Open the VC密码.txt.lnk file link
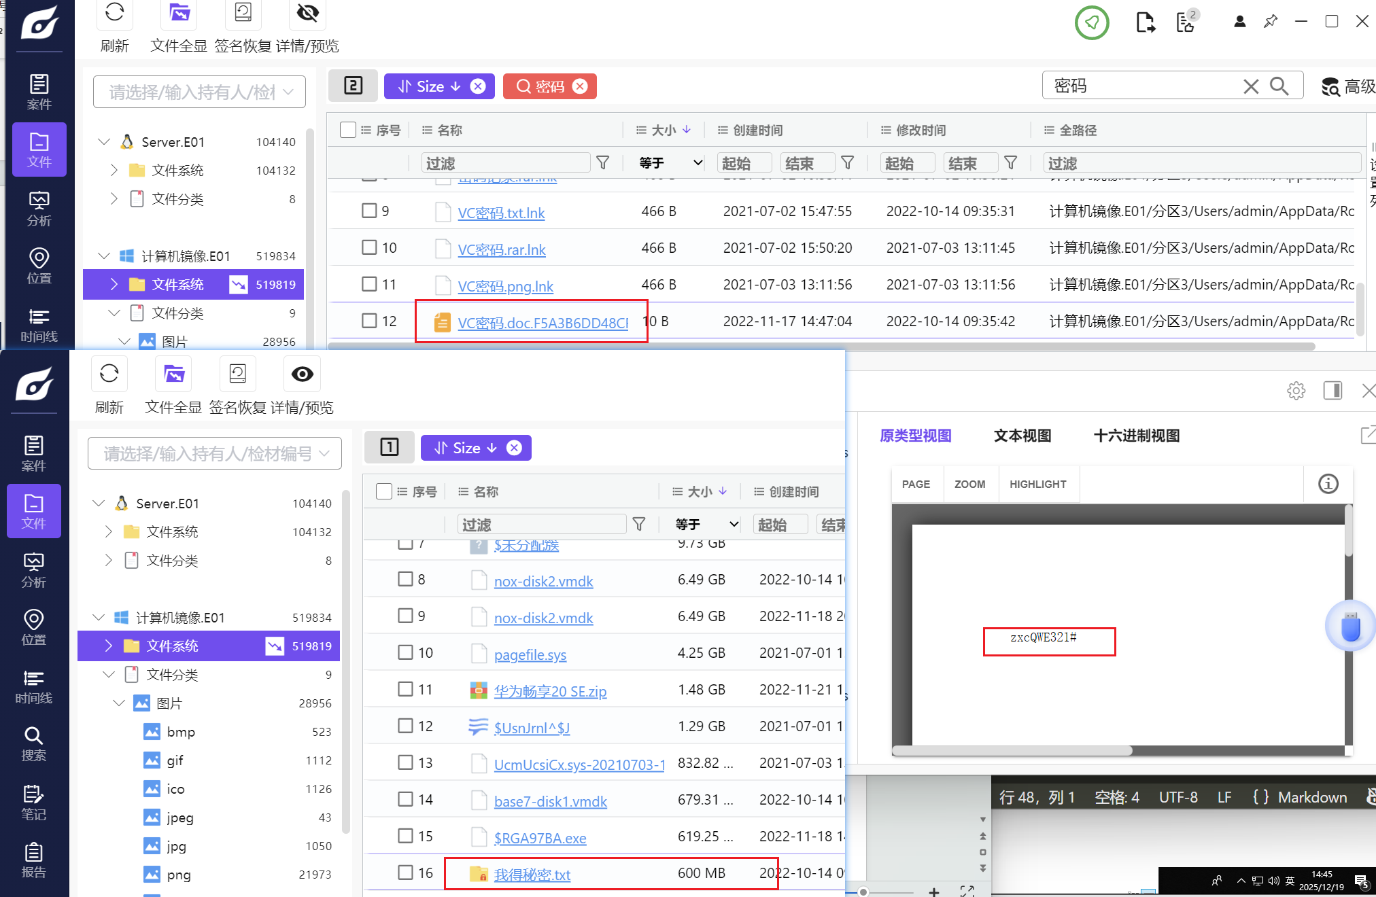 click(501, 213)
